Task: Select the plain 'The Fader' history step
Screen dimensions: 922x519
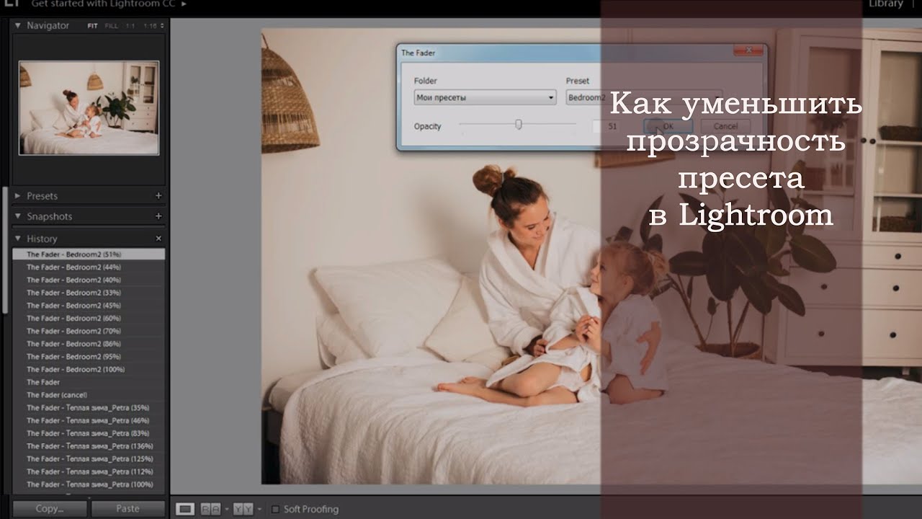Action: click(x=89, y=382)
